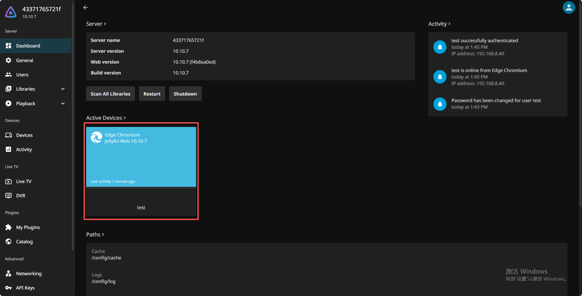Viewport: 582px width, 296px height.
Task: Click the General gear icon
Action: [8, 60]
